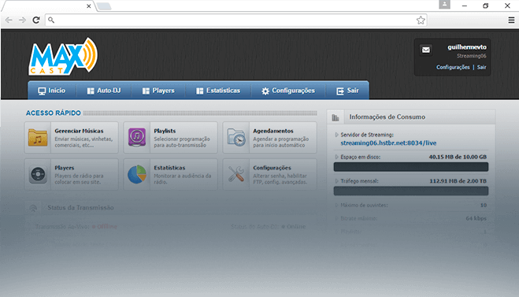Open the Configurações navigation tab
The height and width of the screenshot is (297, 519).
click(x=288, y=91)
